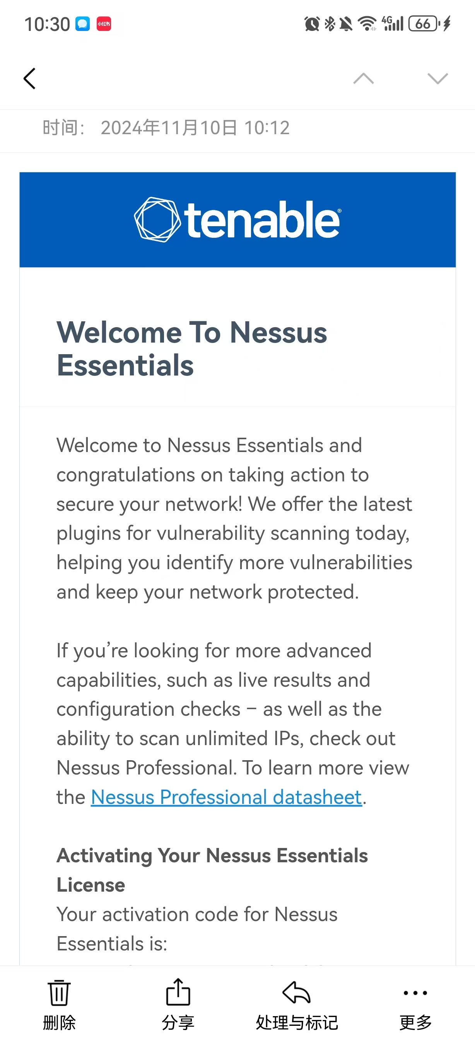Tap the alarm clock status icon

[312, 24]
